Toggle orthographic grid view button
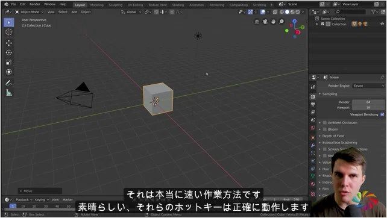 coord(257,22)
